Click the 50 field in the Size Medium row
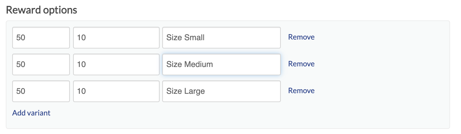 click(41, 64)
